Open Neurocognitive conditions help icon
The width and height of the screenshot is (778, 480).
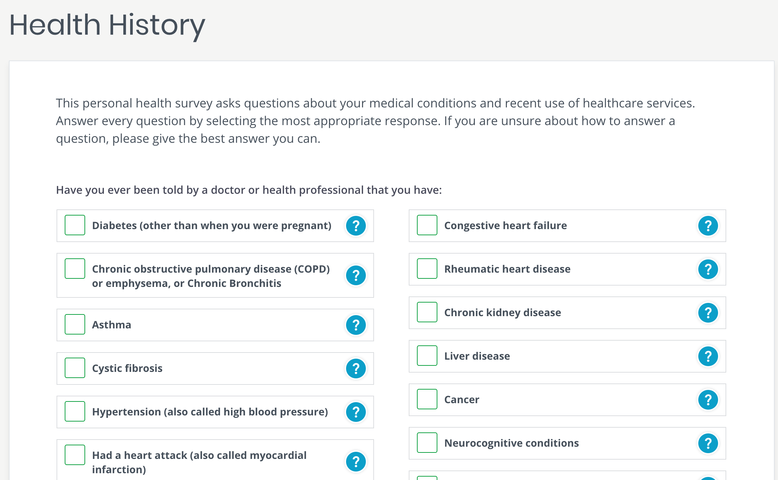pos(708,443)
